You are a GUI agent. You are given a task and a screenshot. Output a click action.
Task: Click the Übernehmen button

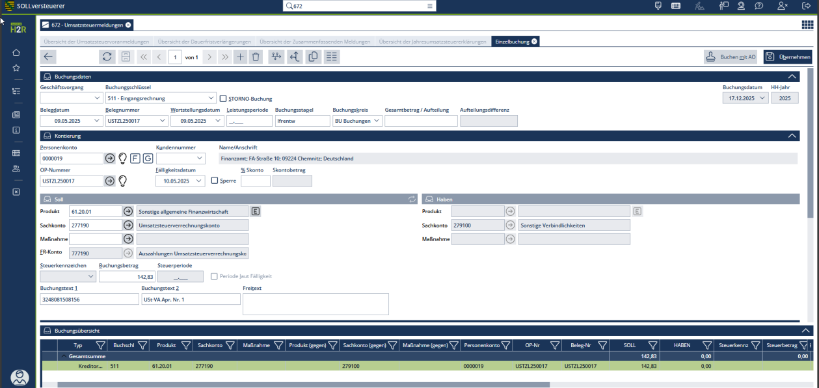788,57
